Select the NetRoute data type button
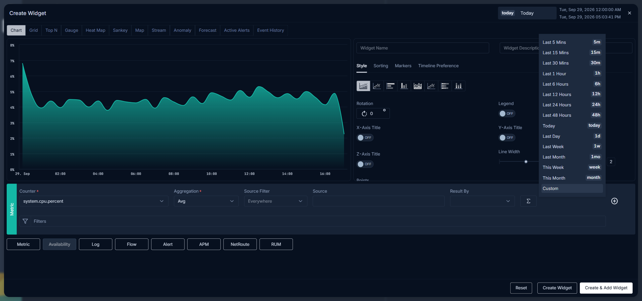Screen dimensions: 642x301 pyautogui.click(x=240, y=244)
